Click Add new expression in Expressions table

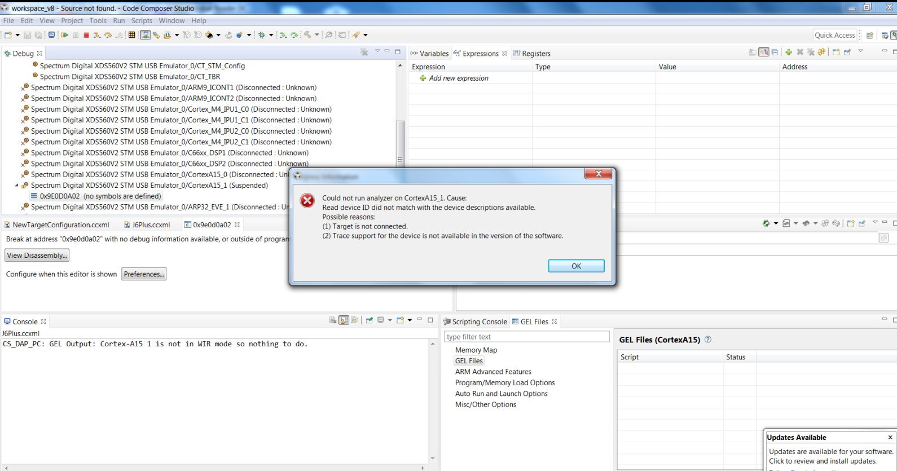[459, 78]
